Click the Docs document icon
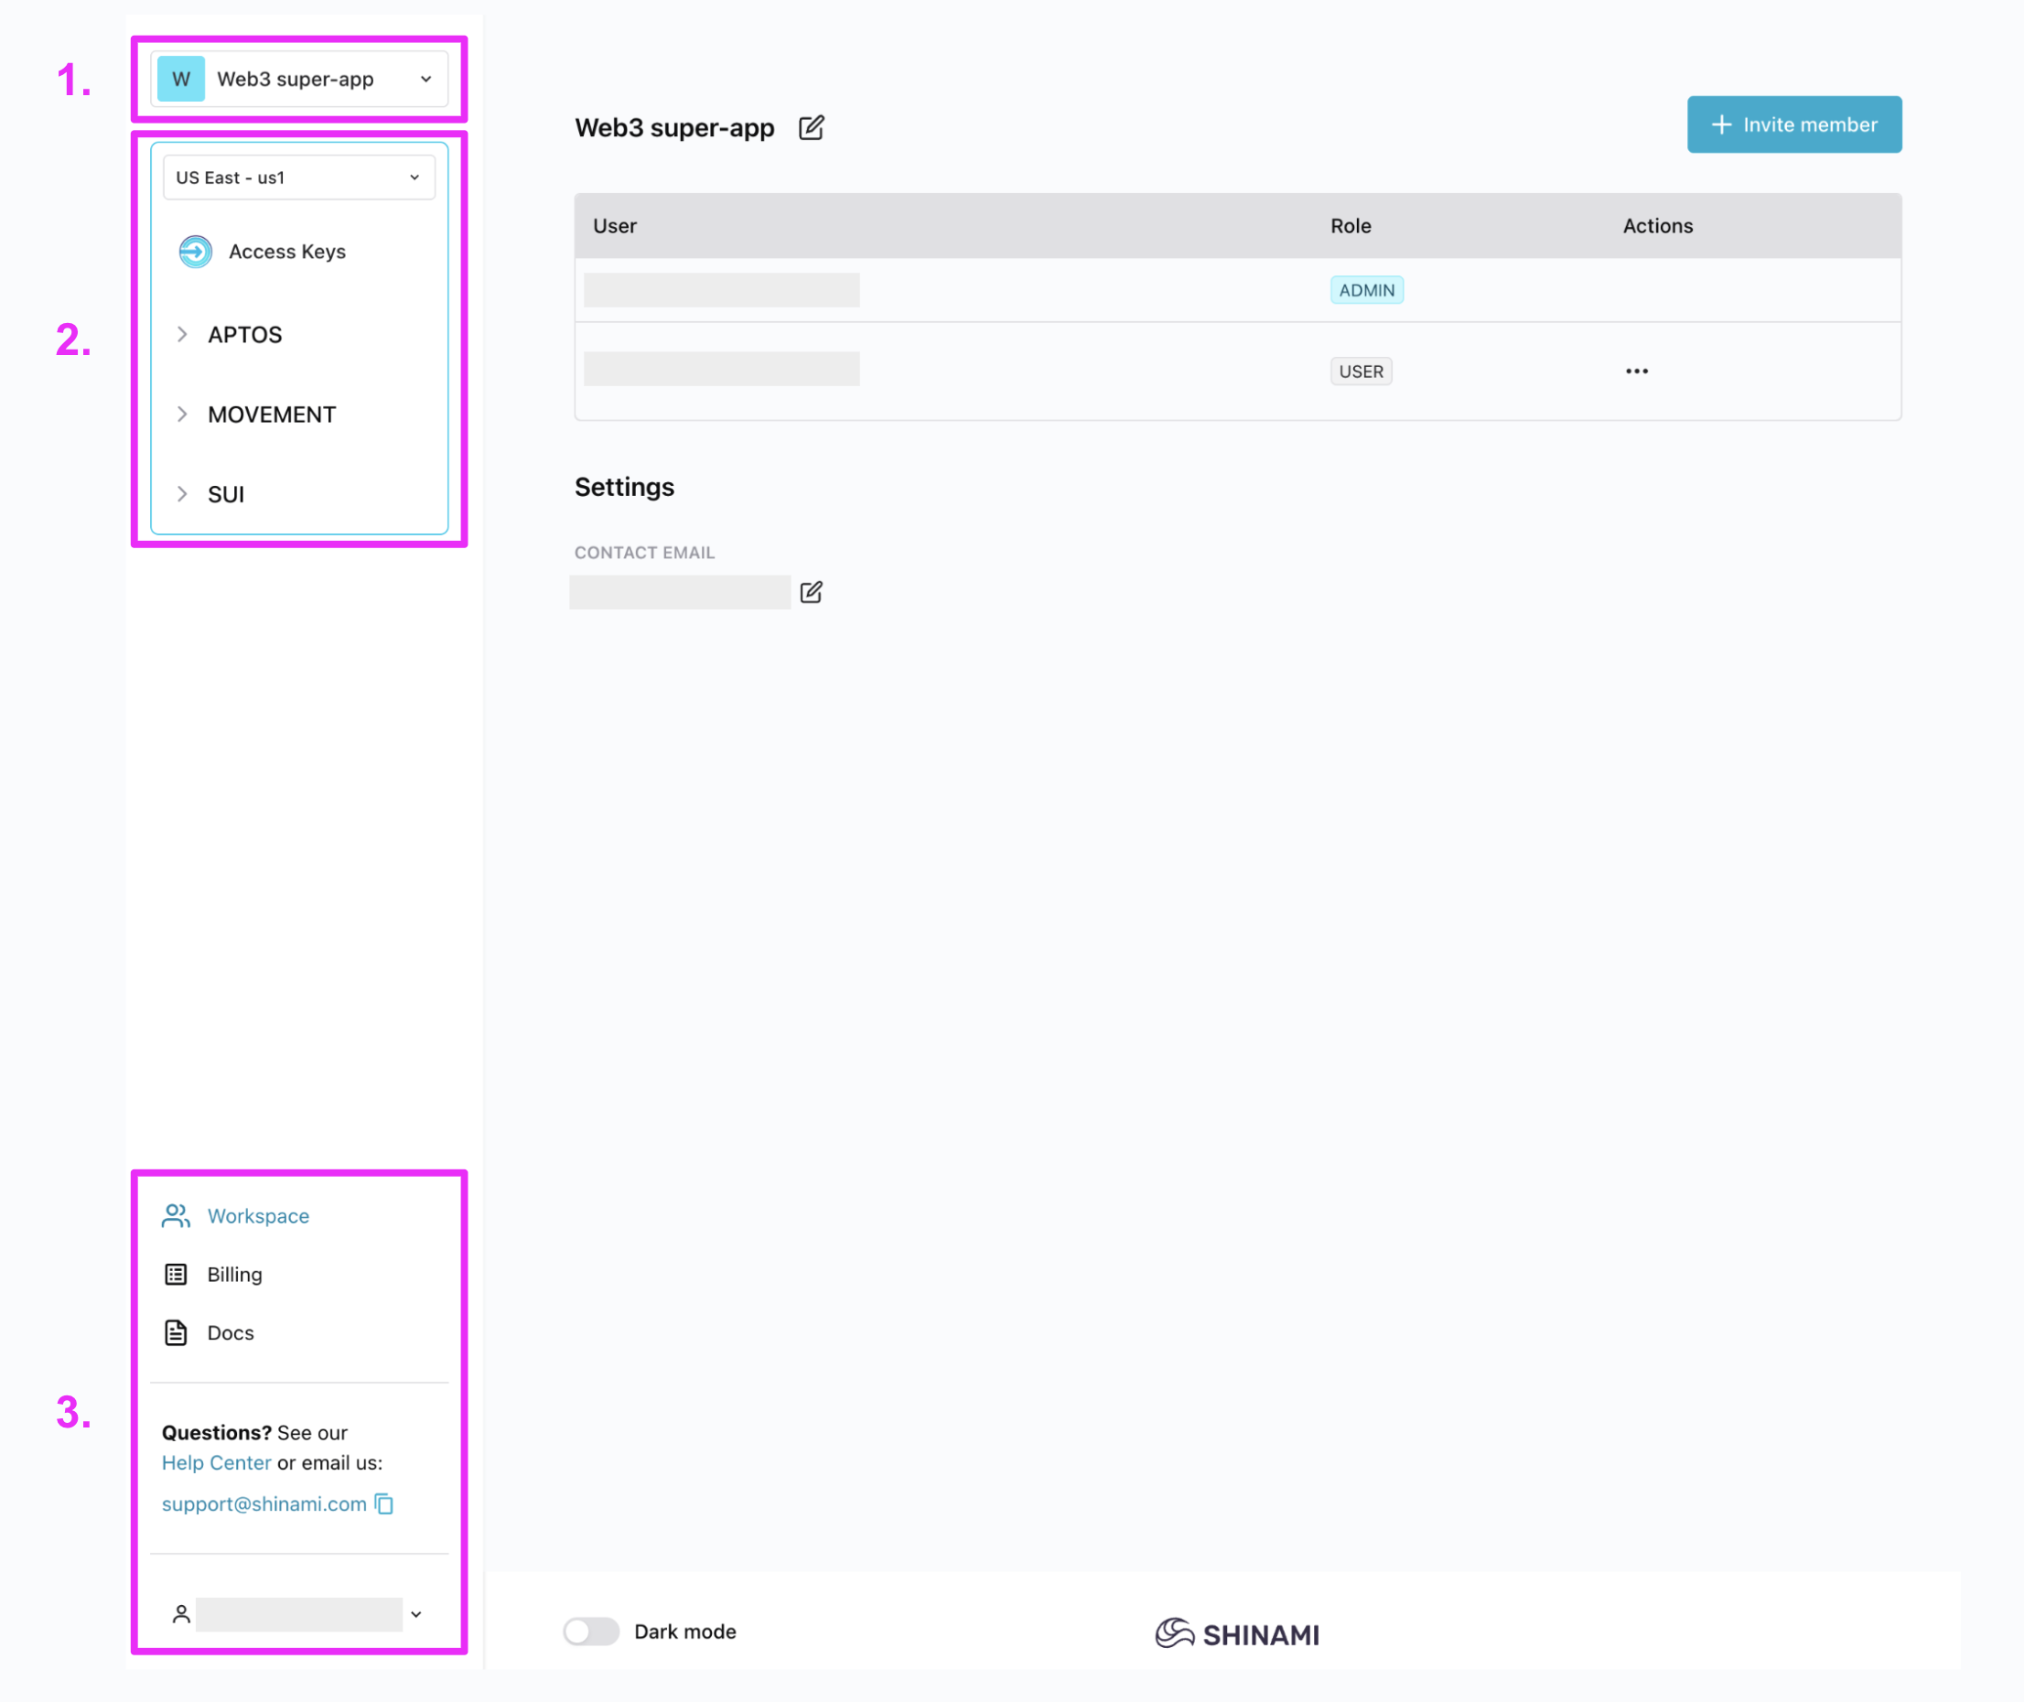Image resolution: width=2024 pixels, height=1702 pixels. [176, 1332]
